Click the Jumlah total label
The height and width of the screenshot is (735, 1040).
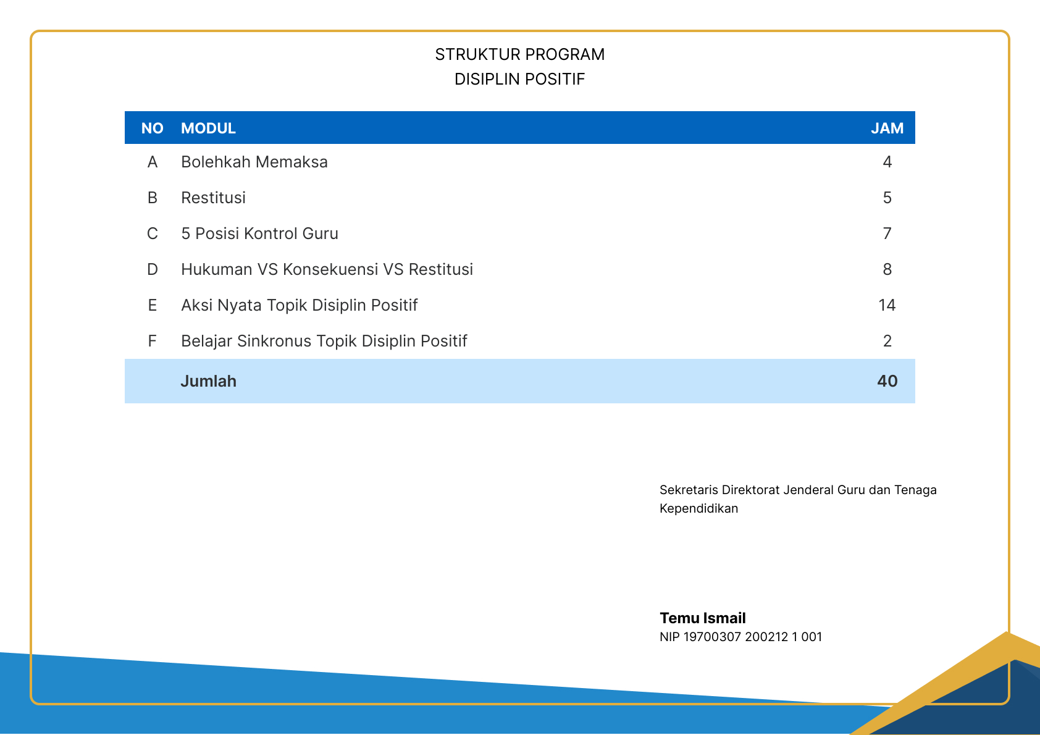click(208, 381)
